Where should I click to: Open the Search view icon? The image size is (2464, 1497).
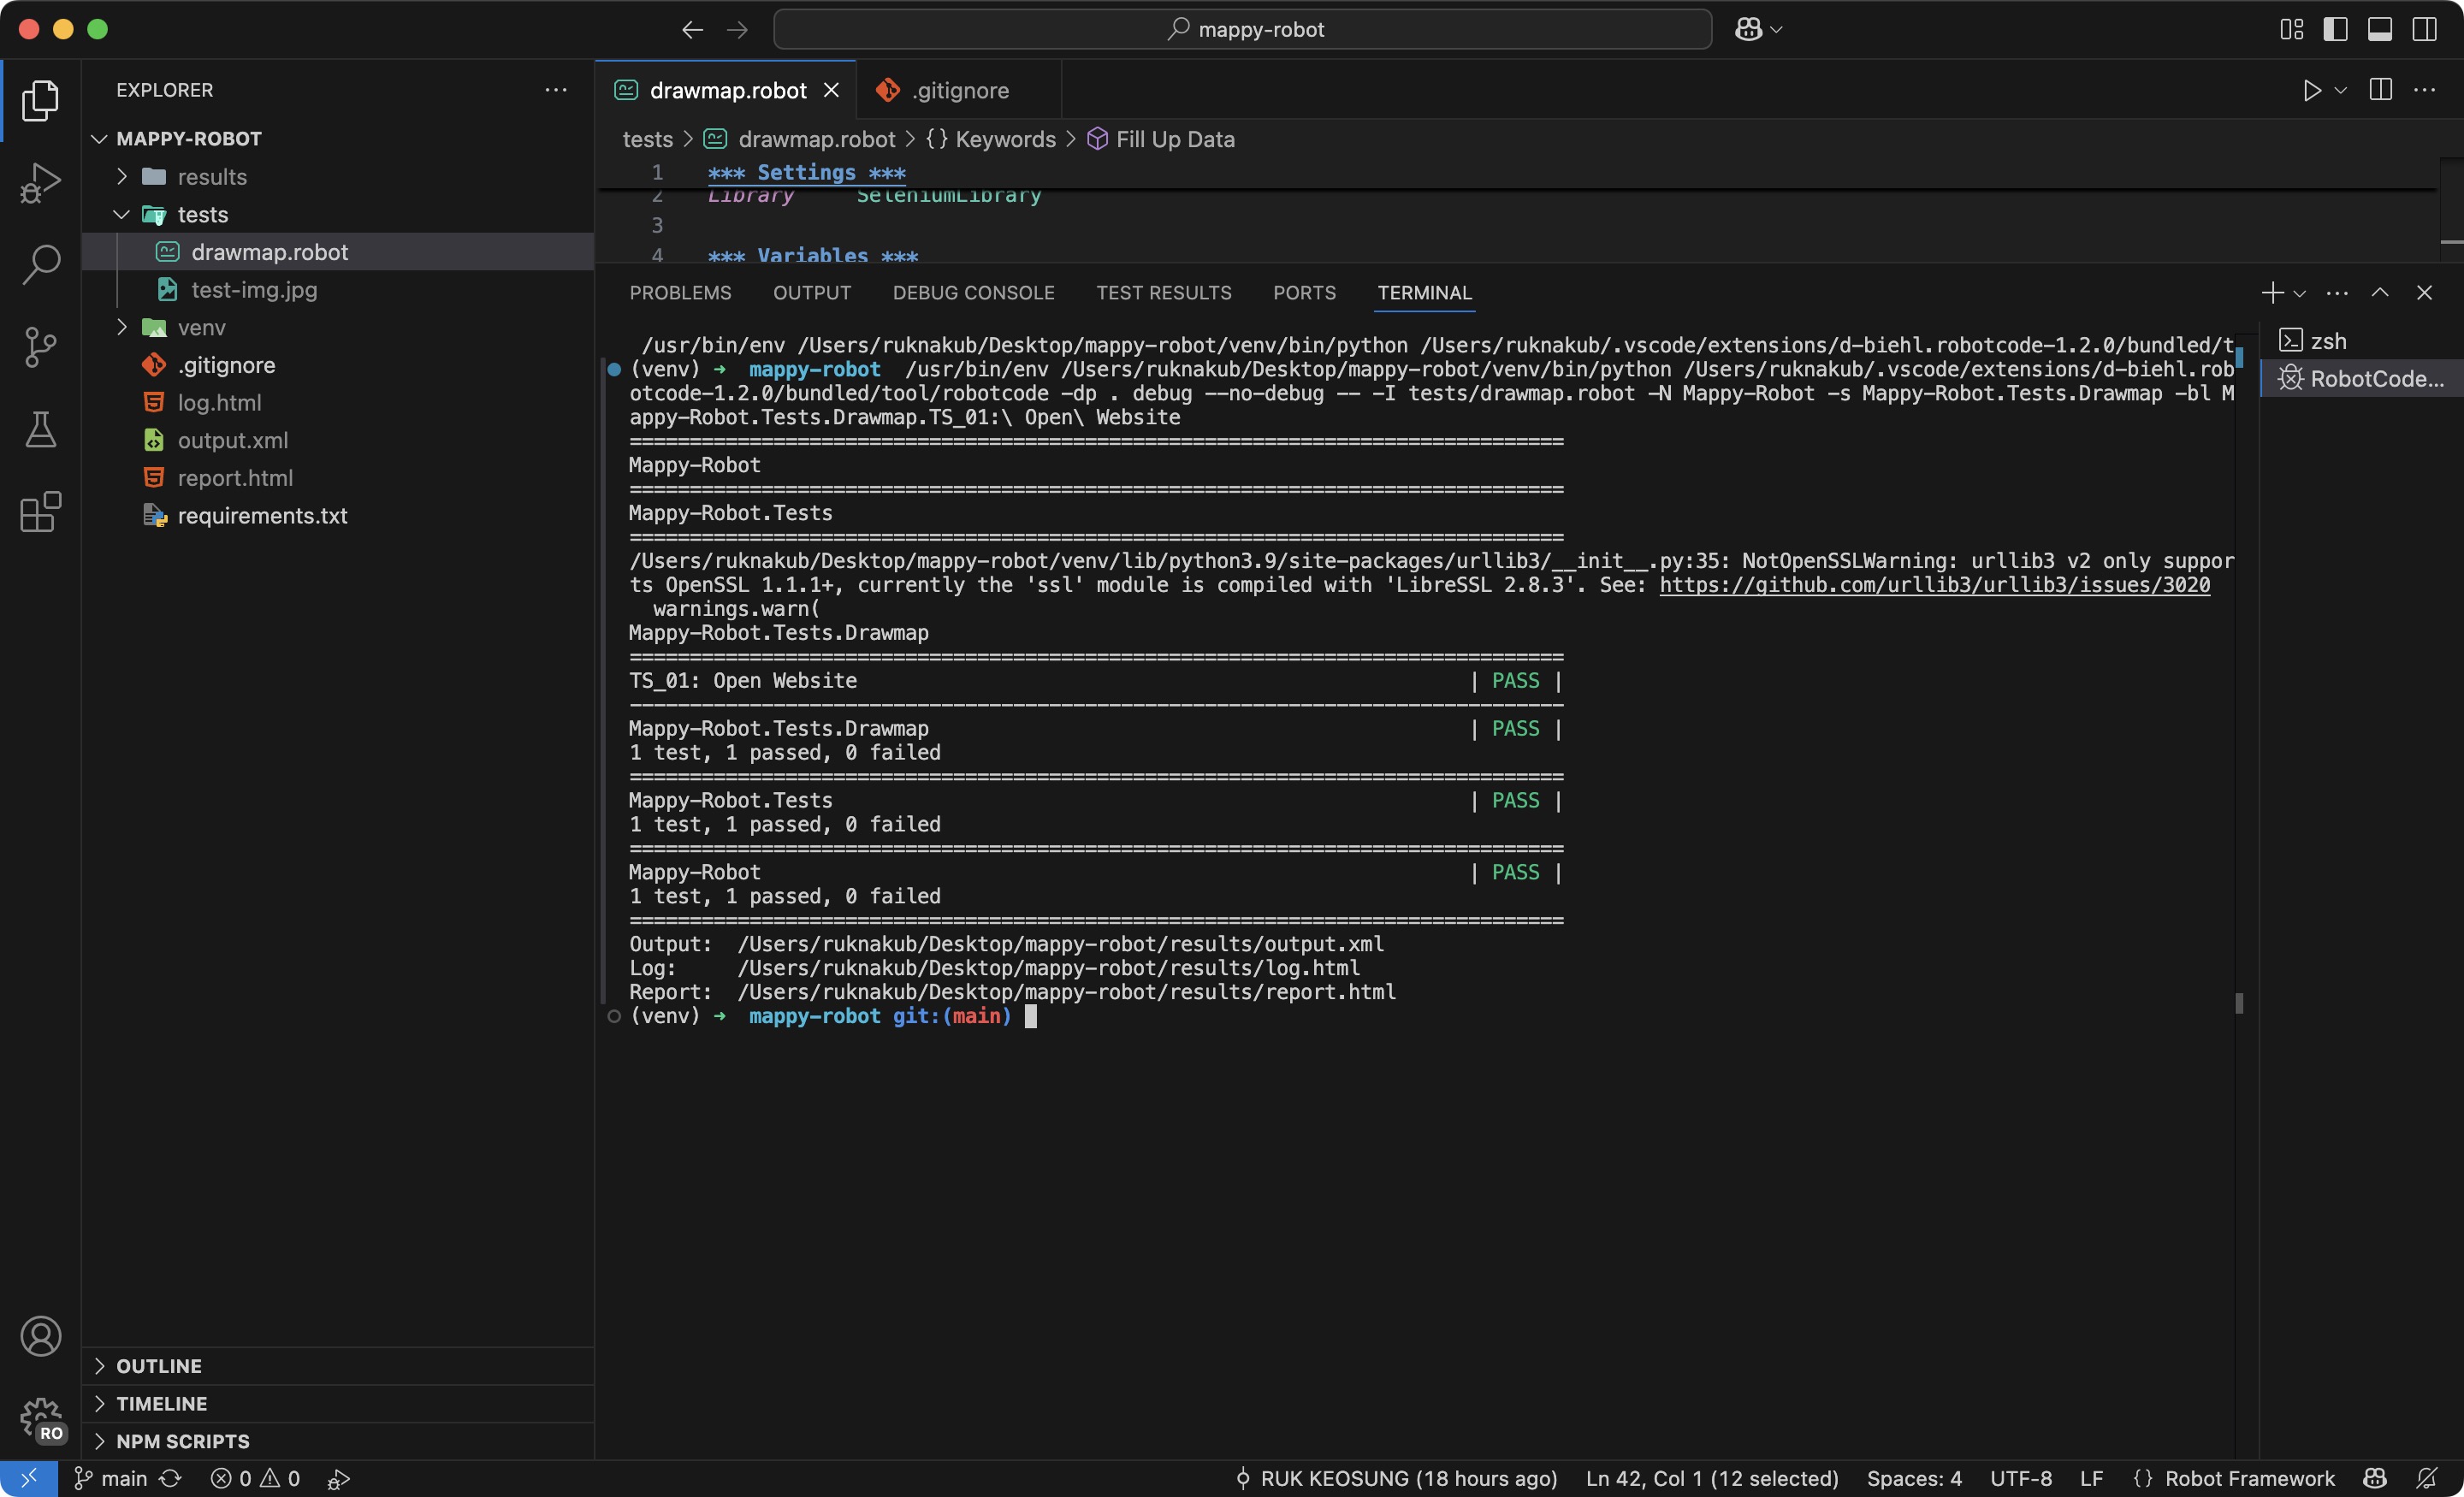40,265
